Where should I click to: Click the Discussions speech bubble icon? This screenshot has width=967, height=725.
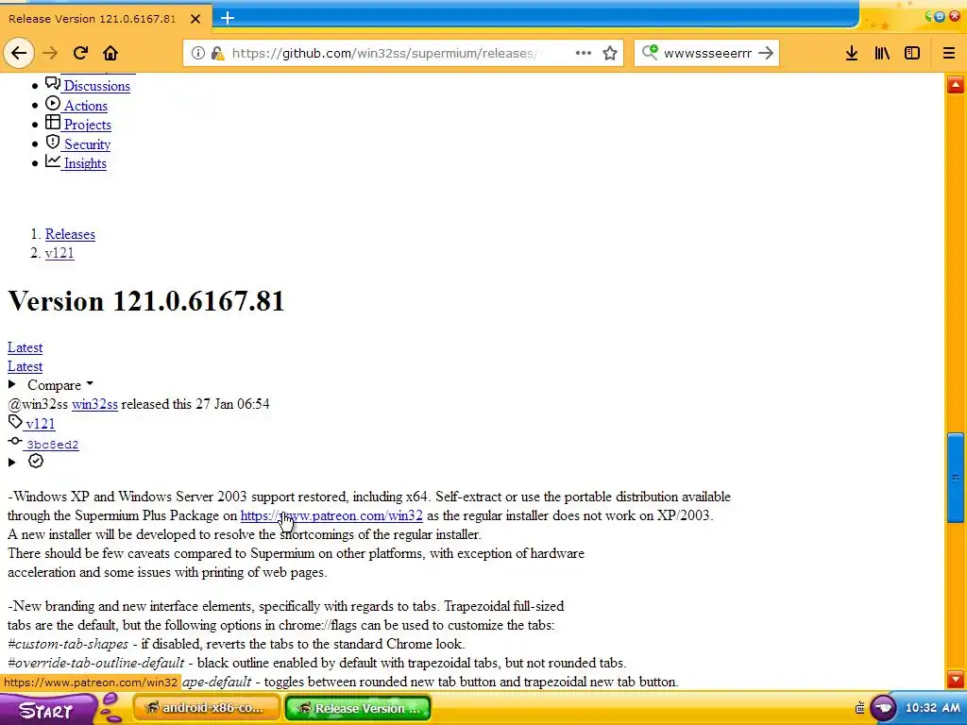pyautogui.click(x=53, y=83)
